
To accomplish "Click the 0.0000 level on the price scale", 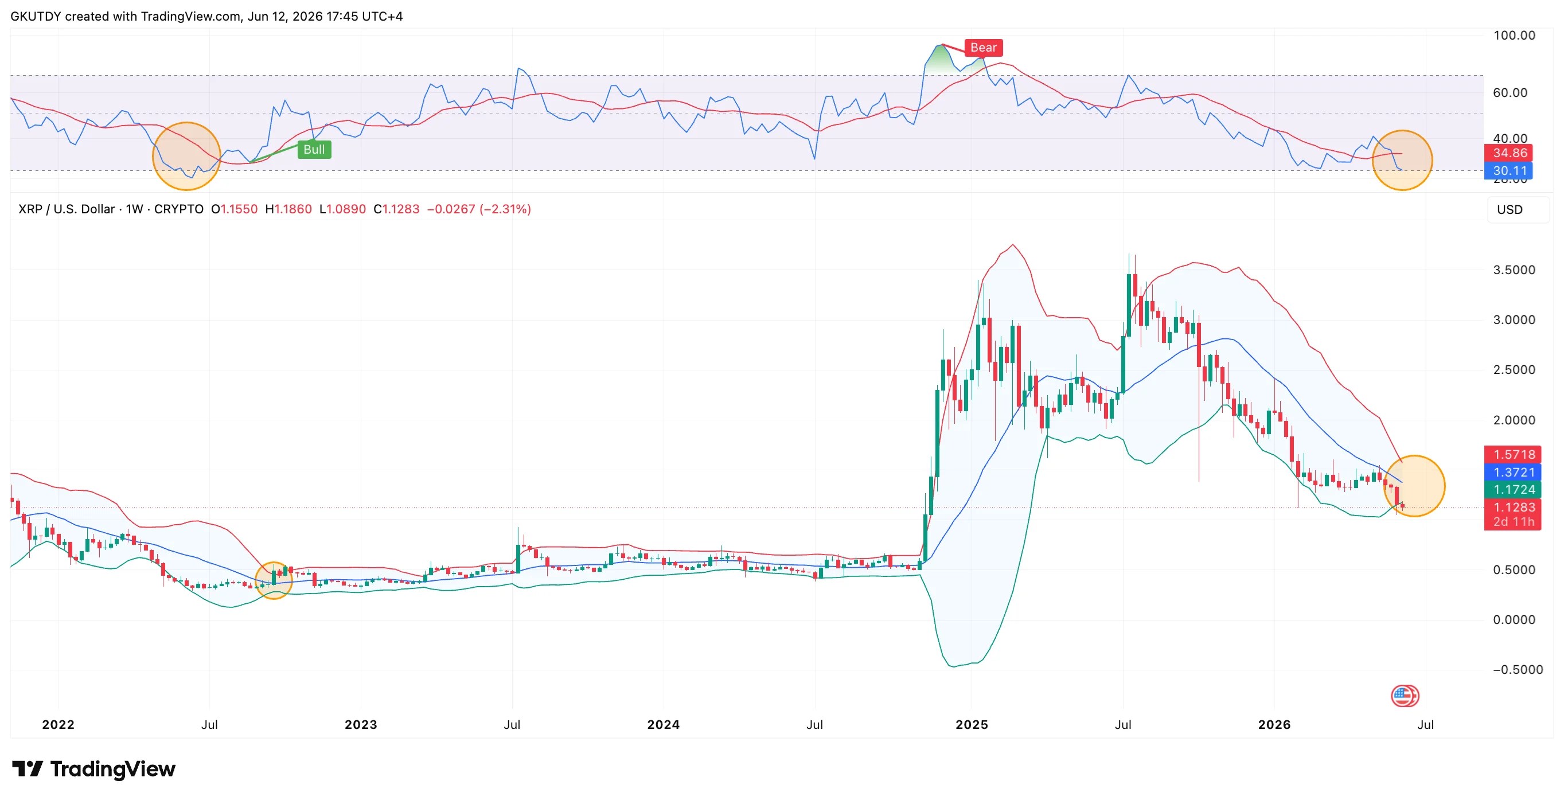I will point(1514,619).
